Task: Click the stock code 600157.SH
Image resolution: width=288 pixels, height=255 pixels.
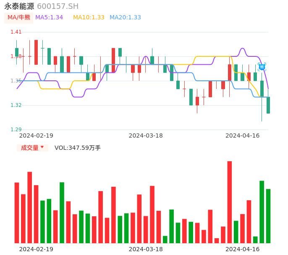Action: pos(58,6)
